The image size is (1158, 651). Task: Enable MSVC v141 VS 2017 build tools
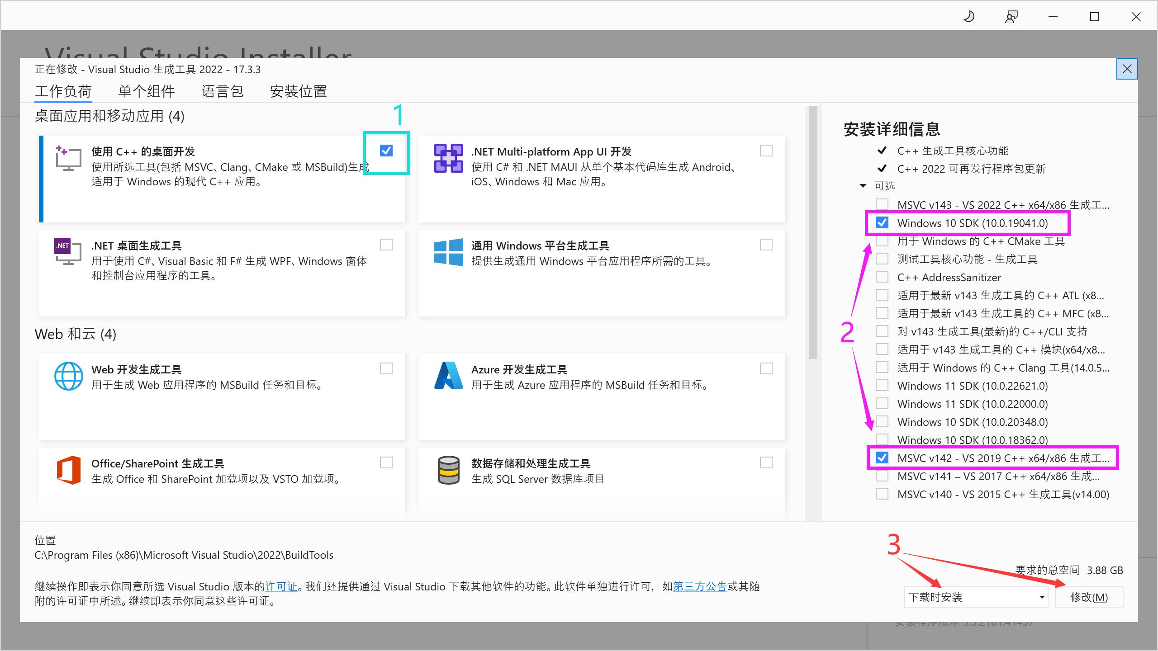(x=882, y=476)
